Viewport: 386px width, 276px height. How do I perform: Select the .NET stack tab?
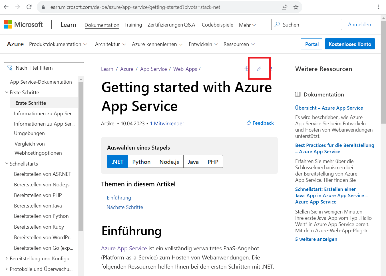pyautogui.click(x=117, y=162)
